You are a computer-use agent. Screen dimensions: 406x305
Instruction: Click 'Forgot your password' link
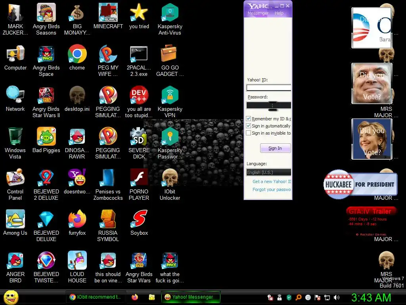[x=272, y=189]
